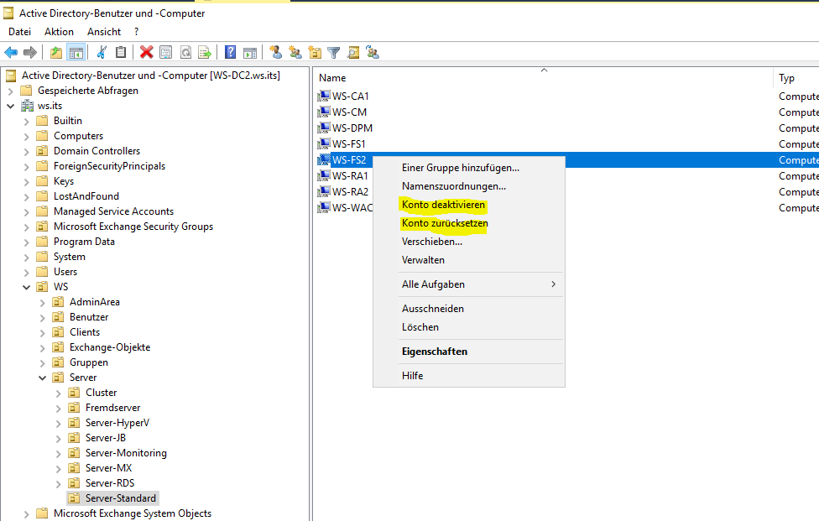Image resolution: width=819 pixels, height=521 pixels.
Task: Click the WS-DPM computer icon
Action: 324,128
